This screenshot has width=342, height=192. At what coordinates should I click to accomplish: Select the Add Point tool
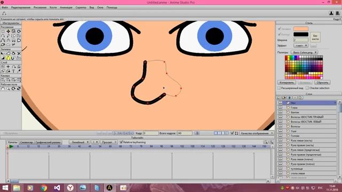[3, 36]
